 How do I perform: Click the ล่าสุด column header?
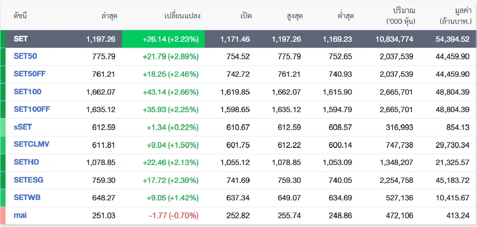tap(109, 16)
